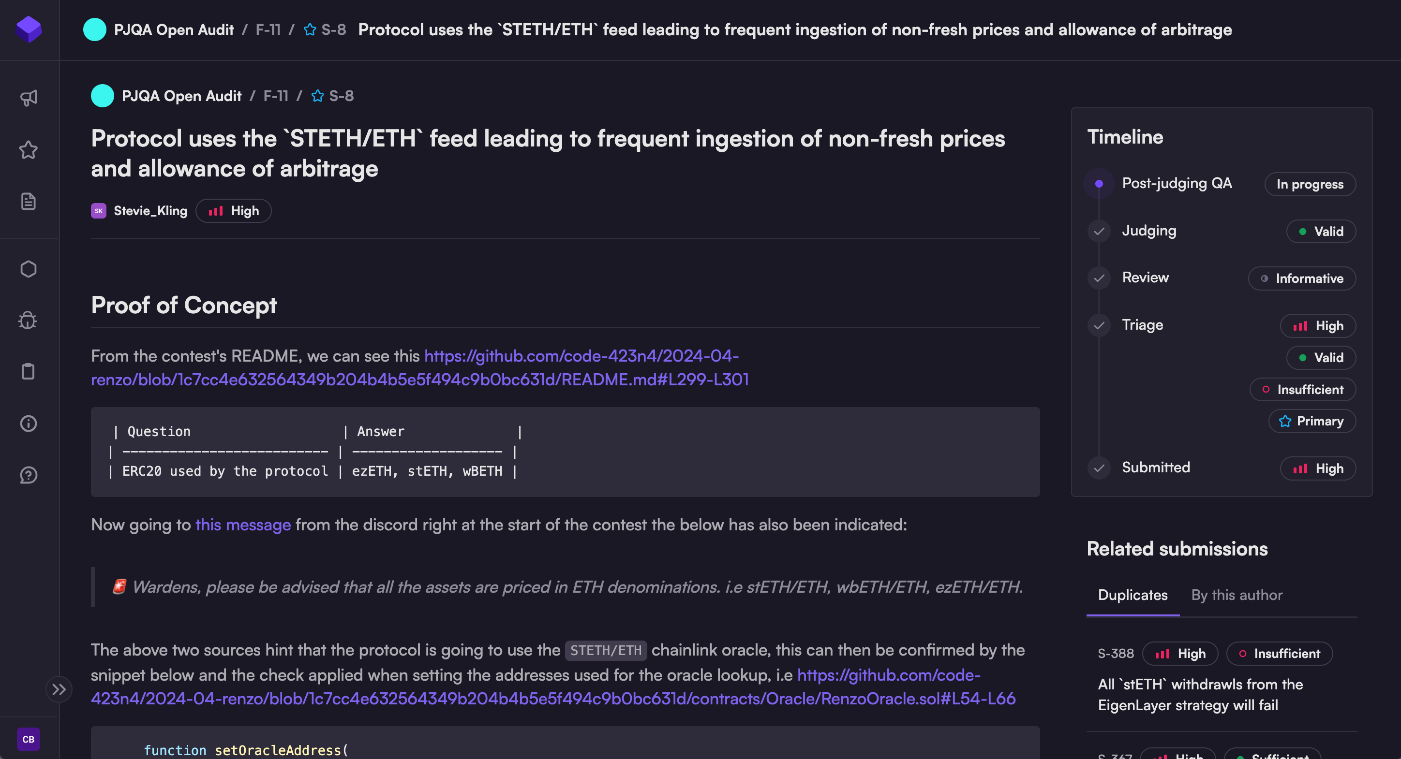1401x759 pixels.
Task: Click the clipboard icon in sidebar
Action: click(28, 372)
